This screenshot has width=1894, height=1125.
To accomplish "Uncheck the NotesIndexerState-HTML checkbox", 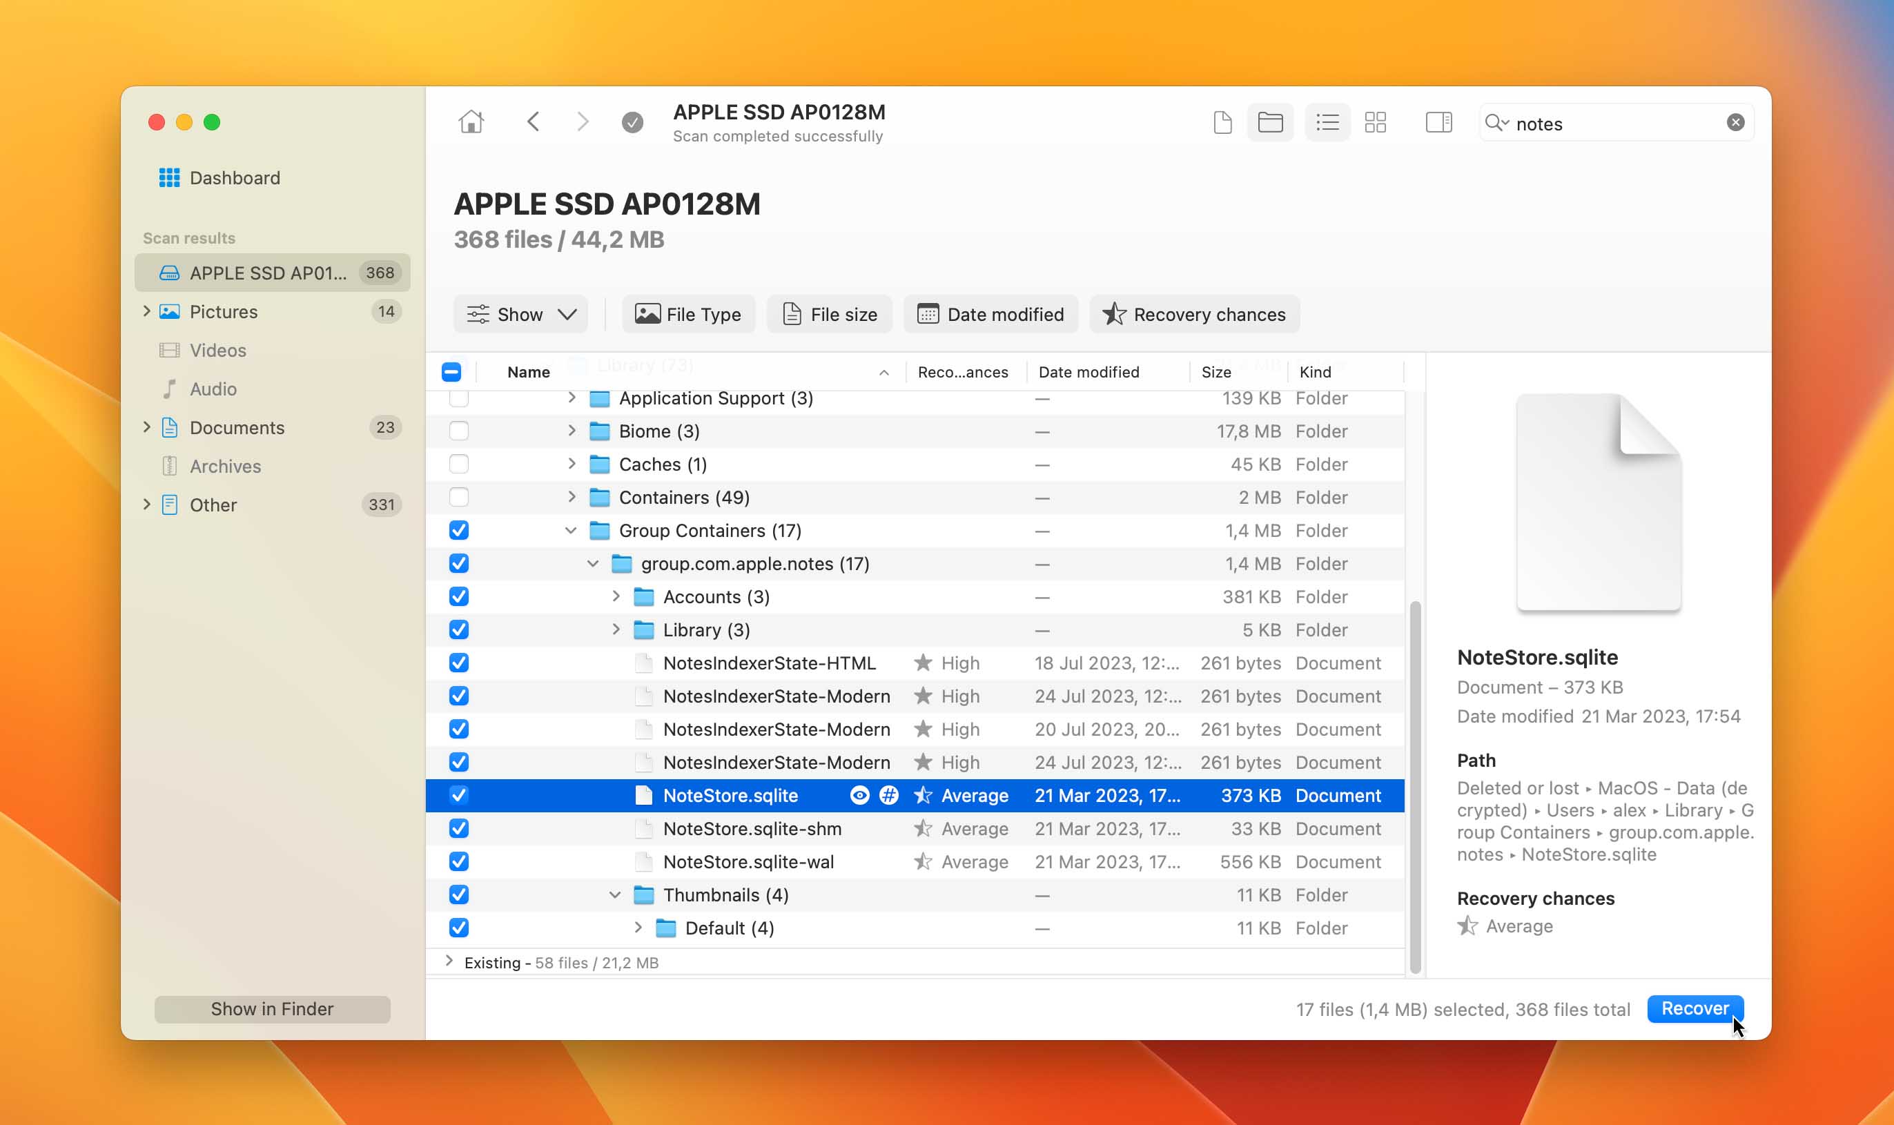I will point(458,663).
